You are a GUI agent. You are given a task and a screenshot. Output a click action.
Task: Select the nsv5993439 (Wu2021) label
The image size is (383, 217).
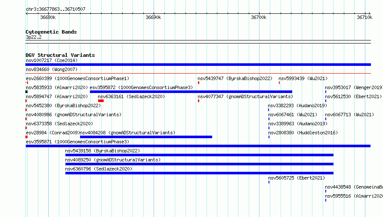[x=303, y=78]
